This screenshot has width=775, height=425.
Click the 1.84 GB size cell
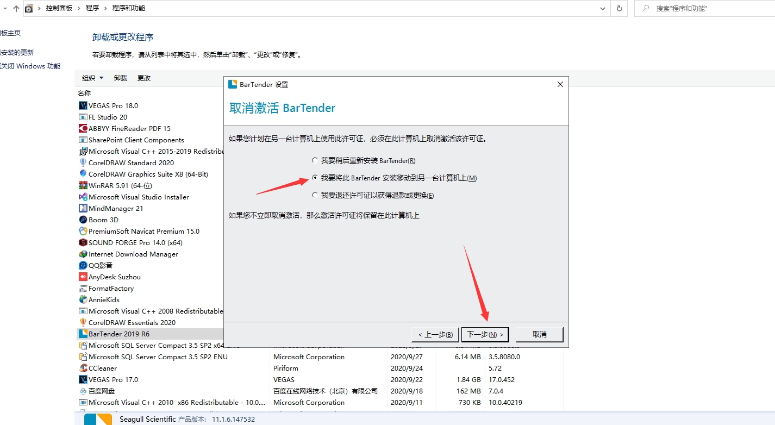pyautogui.click(x=469, y=379)
